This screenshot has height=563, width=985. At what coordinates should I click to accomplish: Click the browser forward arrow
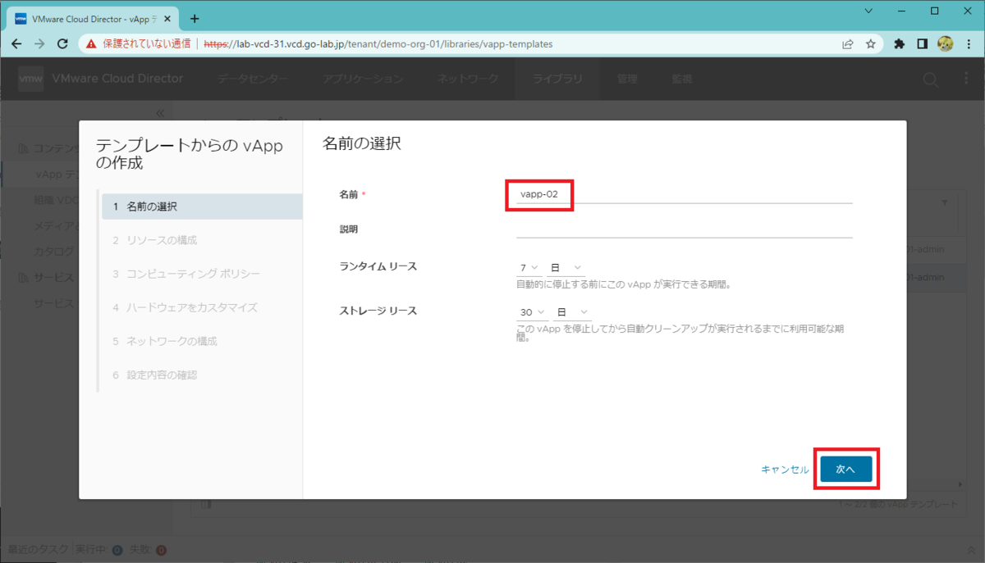(39, 44)
